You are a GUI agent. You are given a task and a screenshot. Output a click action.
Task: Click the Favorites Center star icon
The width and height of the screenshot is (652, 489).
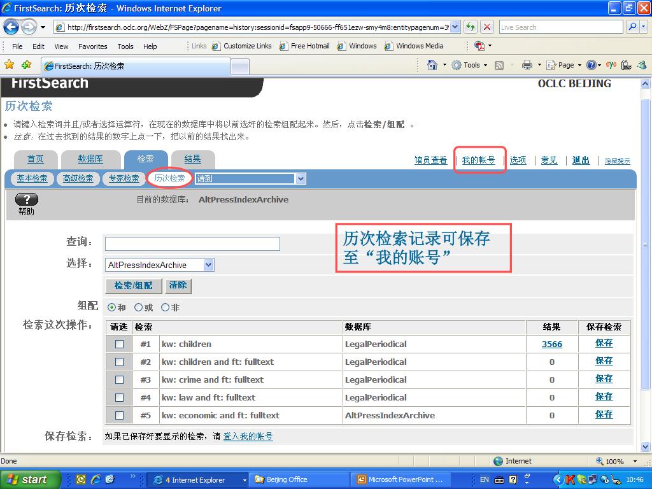coord(9,64)
